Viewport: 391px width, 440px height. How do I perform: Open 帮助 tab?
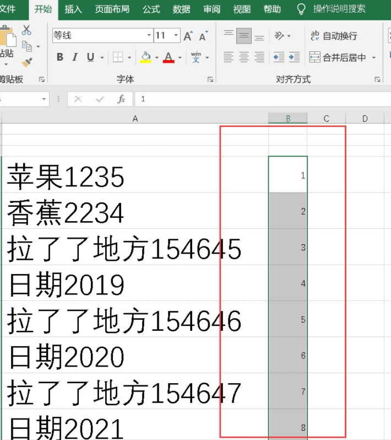click(272, 9)
